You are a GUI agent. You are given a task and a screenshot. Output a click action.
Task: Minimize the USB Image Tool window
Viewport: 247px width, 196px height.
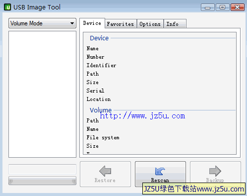(208, 7)
